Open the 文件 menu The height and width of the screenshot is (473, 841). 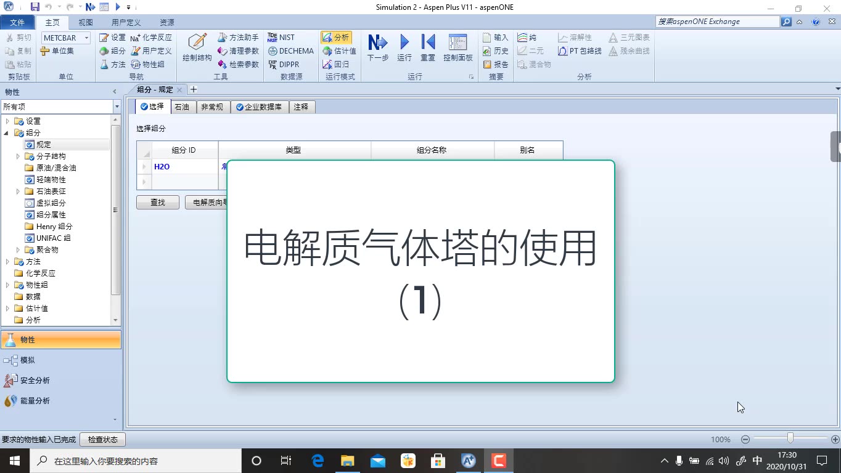18,21
